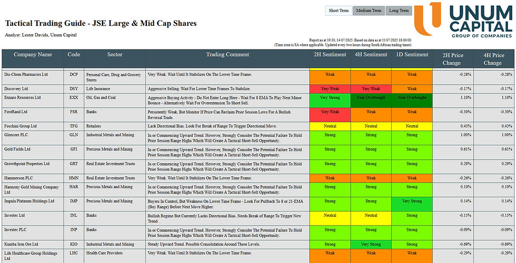The image size is (516, 263).
Task: Click the Tactical Trading Guide page title
Action: pyautogui.click(x=101, y=23)
